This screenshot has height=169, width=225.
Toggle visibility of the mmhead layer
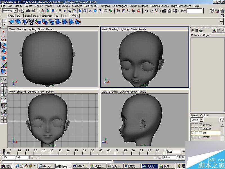[193, 137]
